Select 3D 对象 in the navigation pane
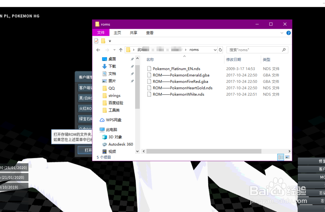This screenshot has width=325, height=212. tap(115, 137)
